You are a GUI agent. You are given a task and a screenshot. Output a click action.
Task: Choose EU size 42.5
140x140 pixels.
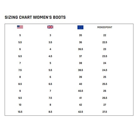click(80, 112)
